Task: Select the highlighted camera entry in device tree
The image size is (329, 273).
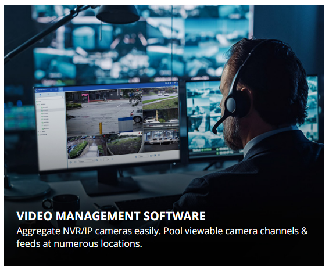Action: tap(50, 110)
